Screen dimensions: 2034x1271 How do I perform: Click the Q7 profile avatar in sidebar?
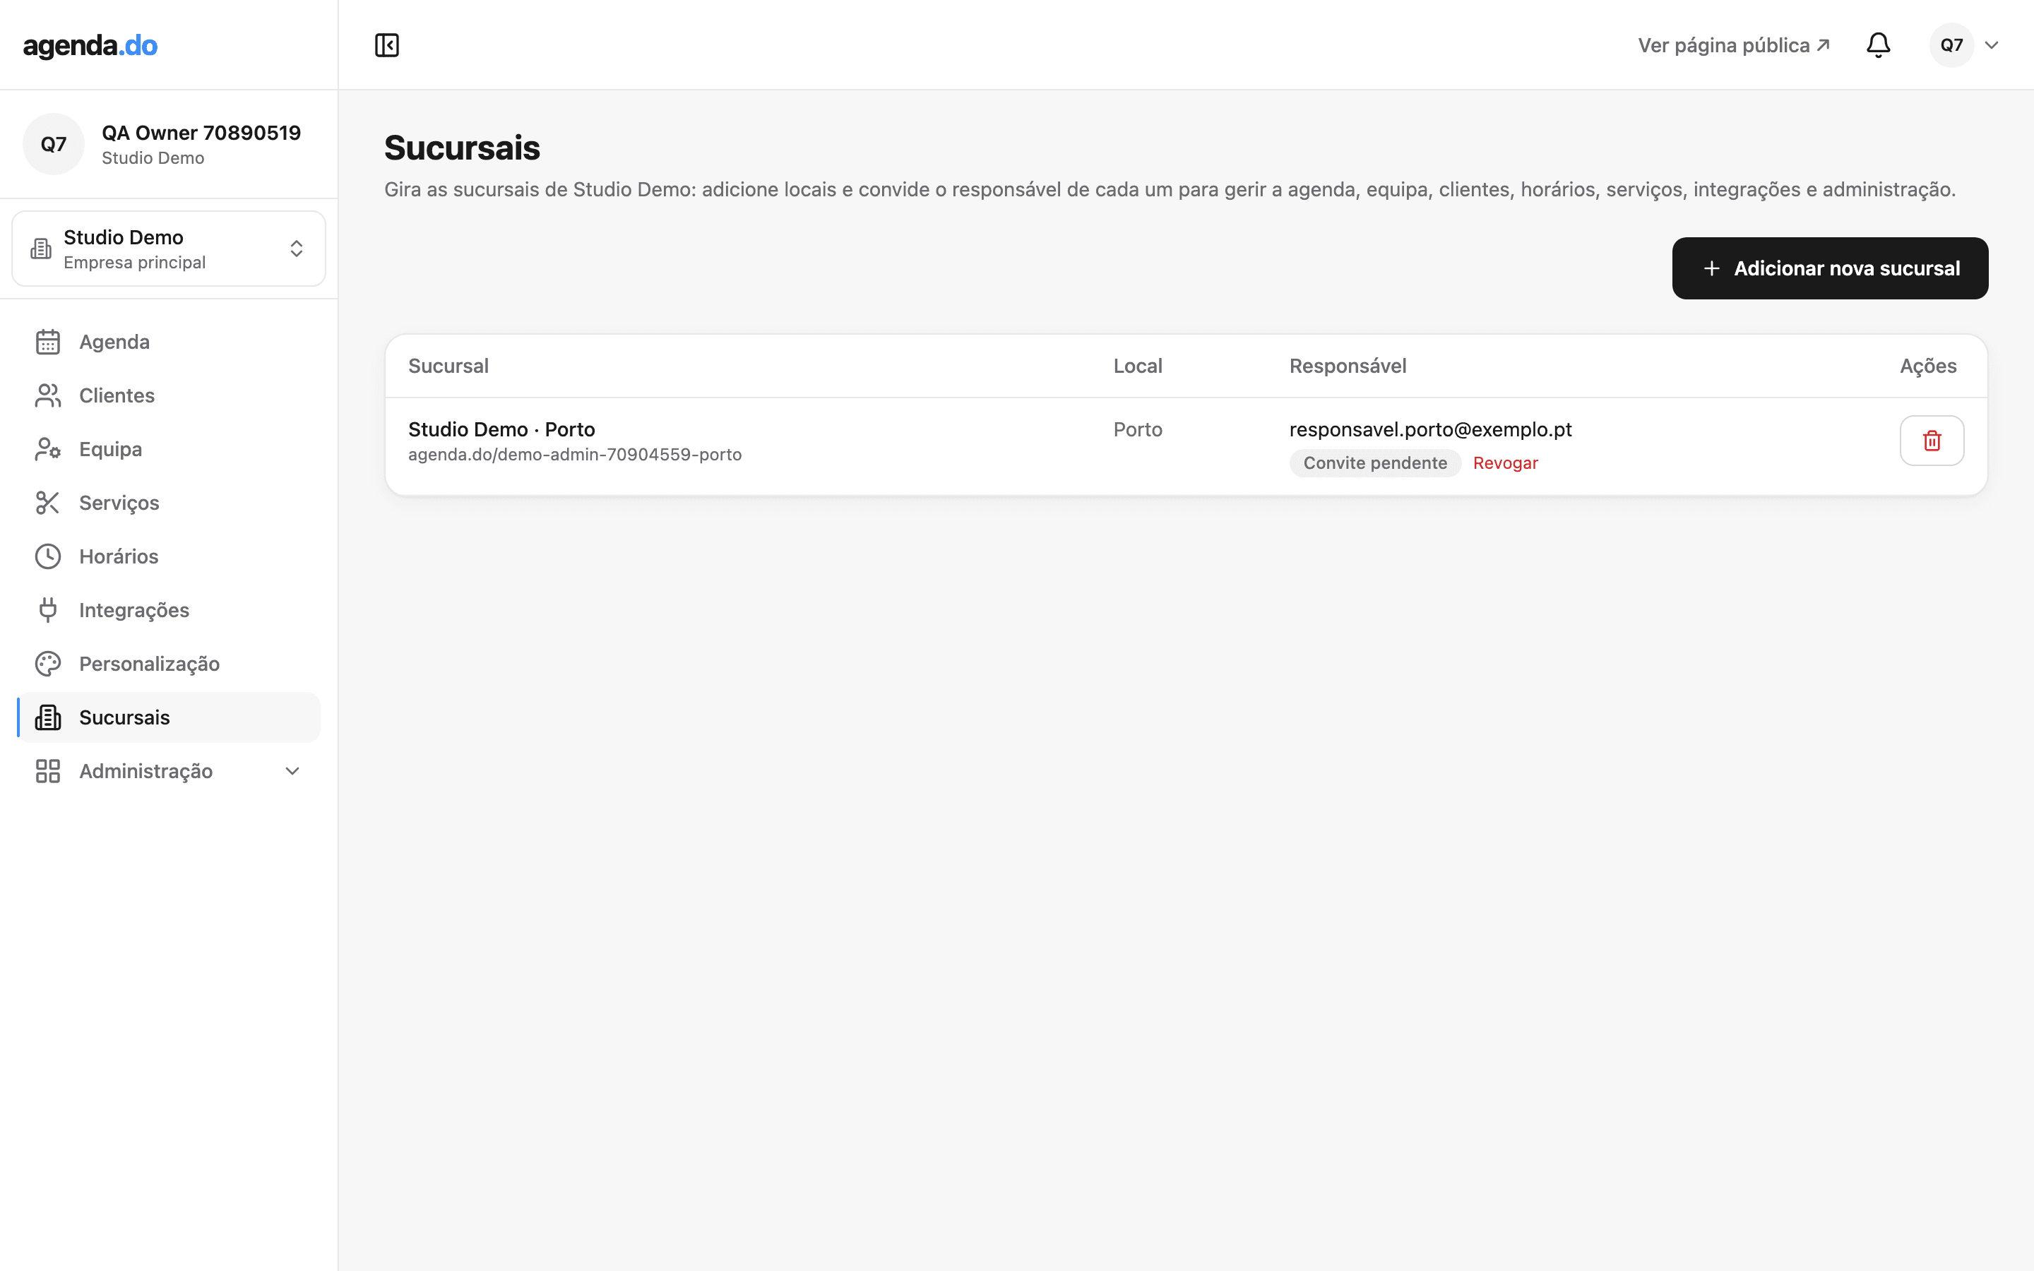(54, 144)
